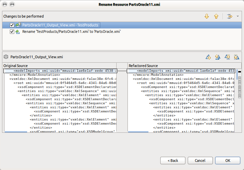The height and width of the screenshot is (170, 244).
Task: Open the filter changes dropdown arrow
Action: 238,16
